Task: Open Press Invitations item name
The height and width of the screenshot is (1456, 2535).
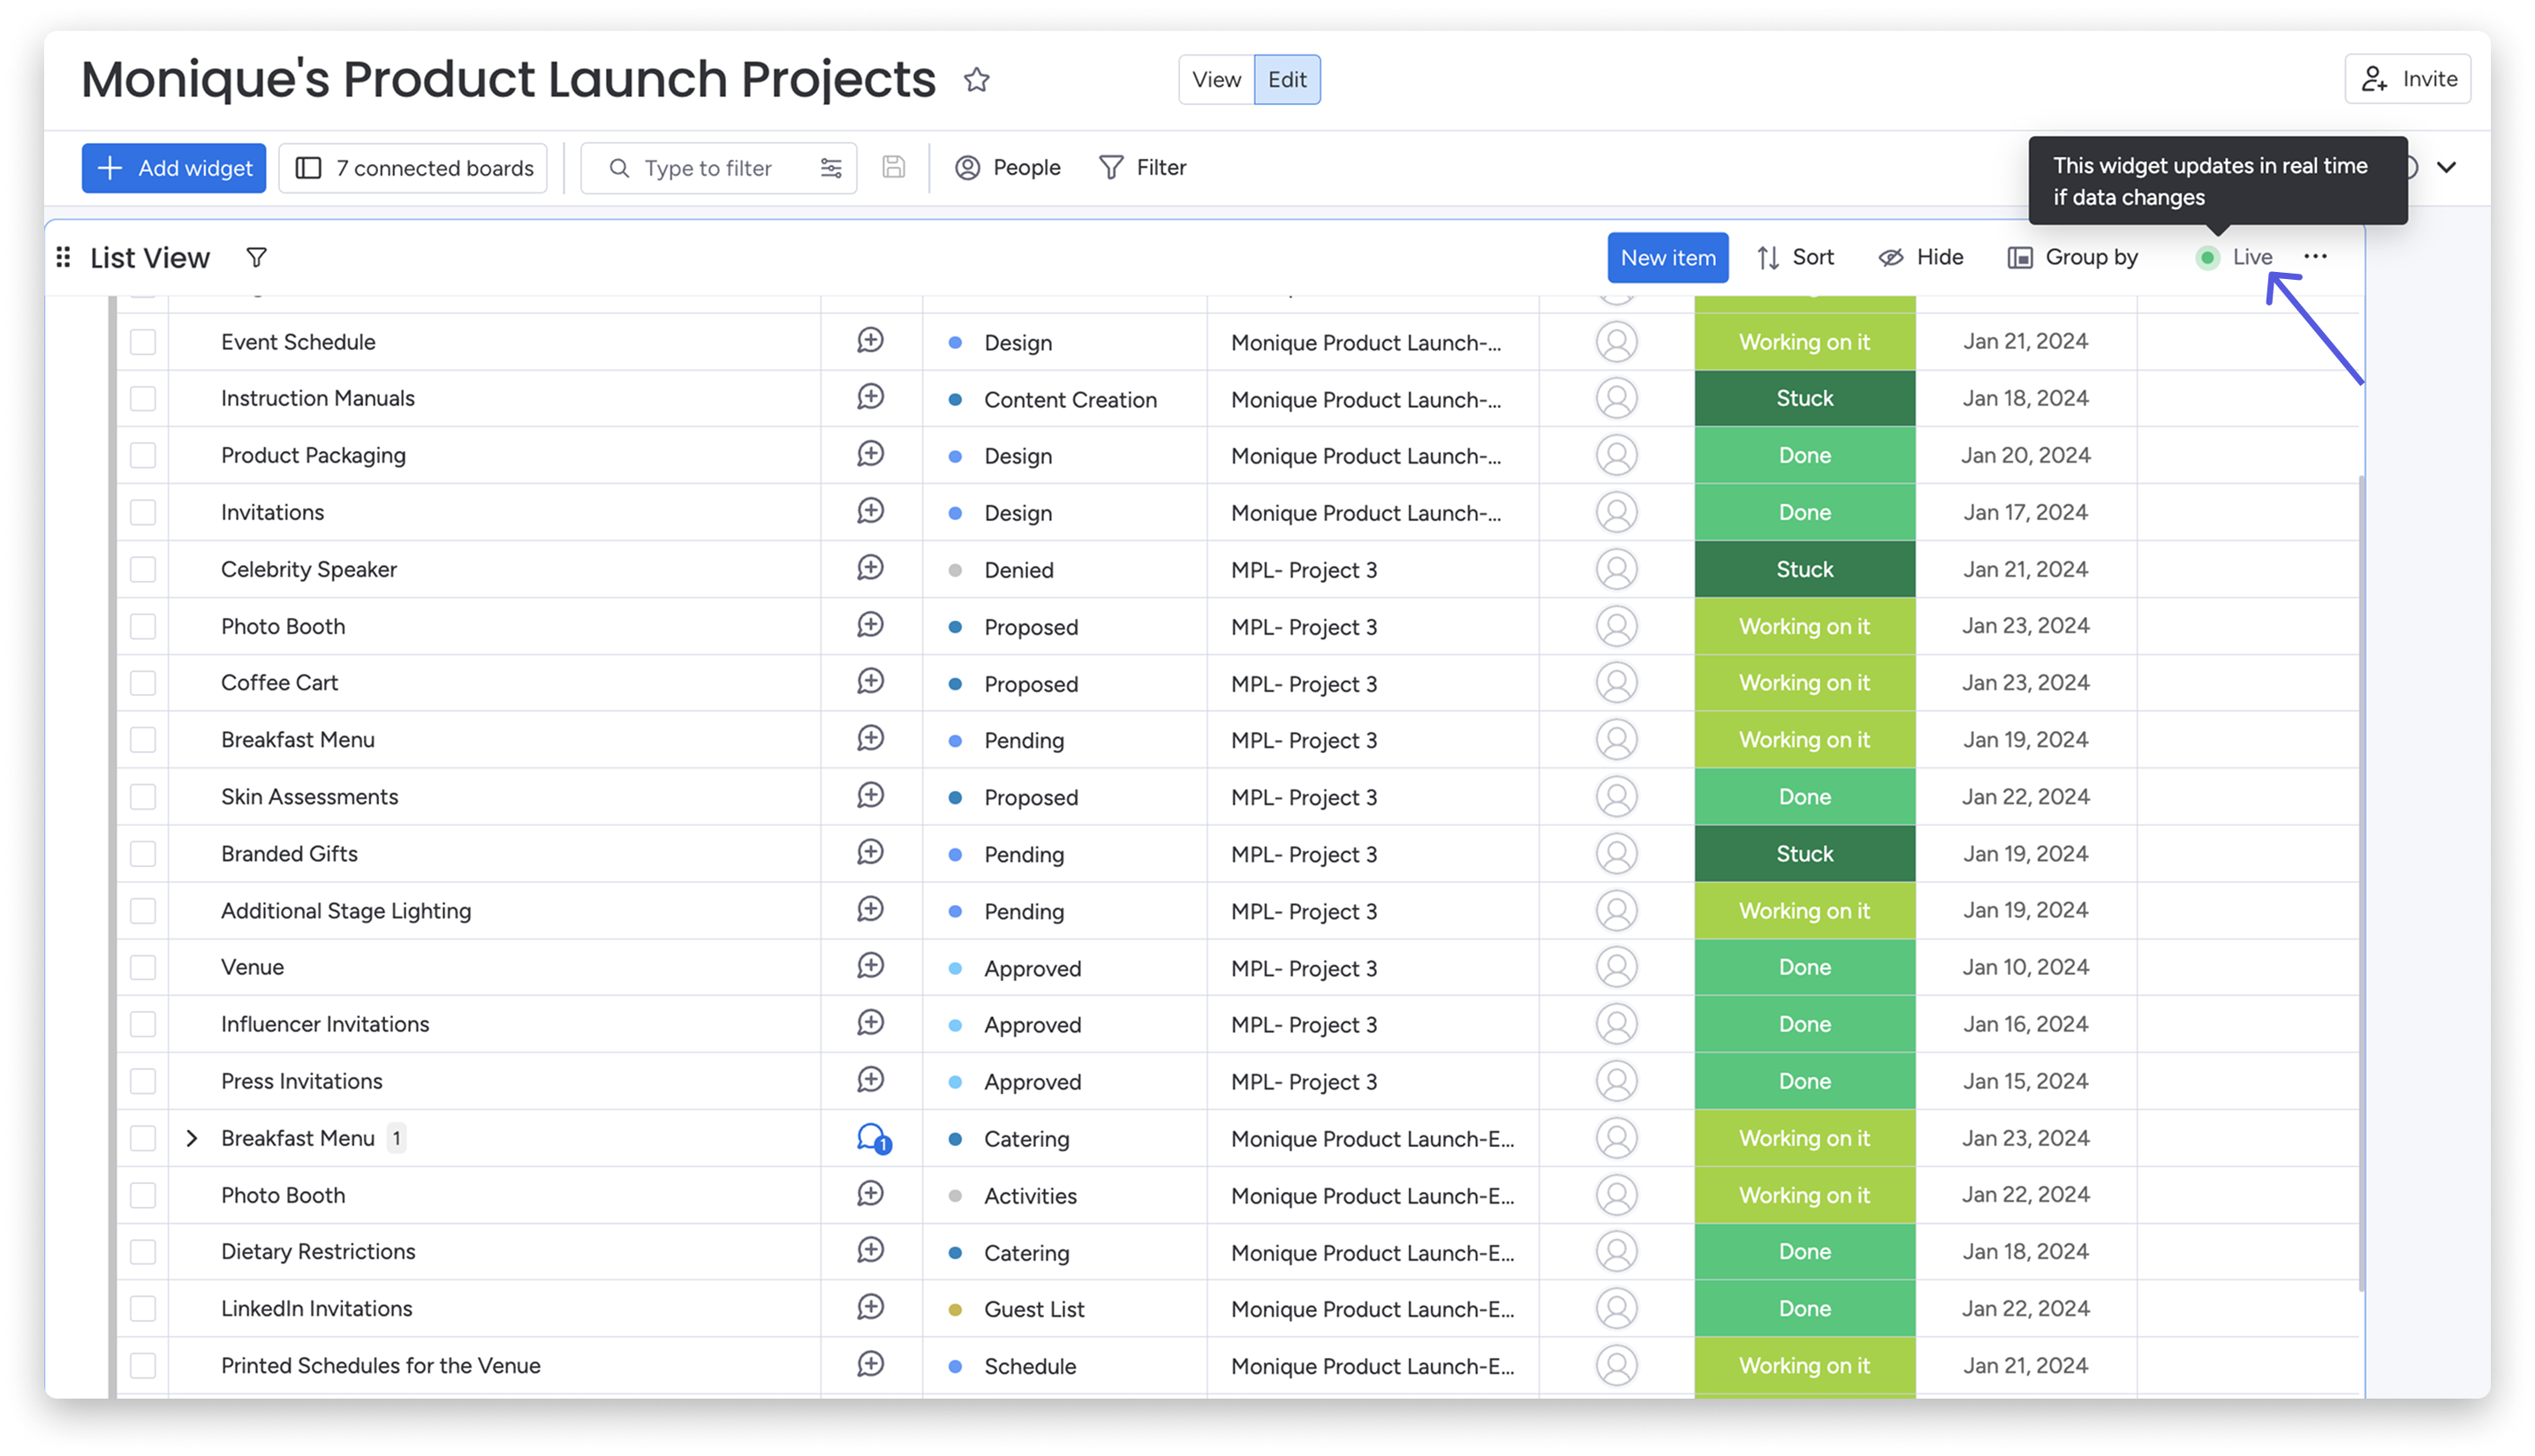Action: pyautogui.click(x=302, y=1081)
